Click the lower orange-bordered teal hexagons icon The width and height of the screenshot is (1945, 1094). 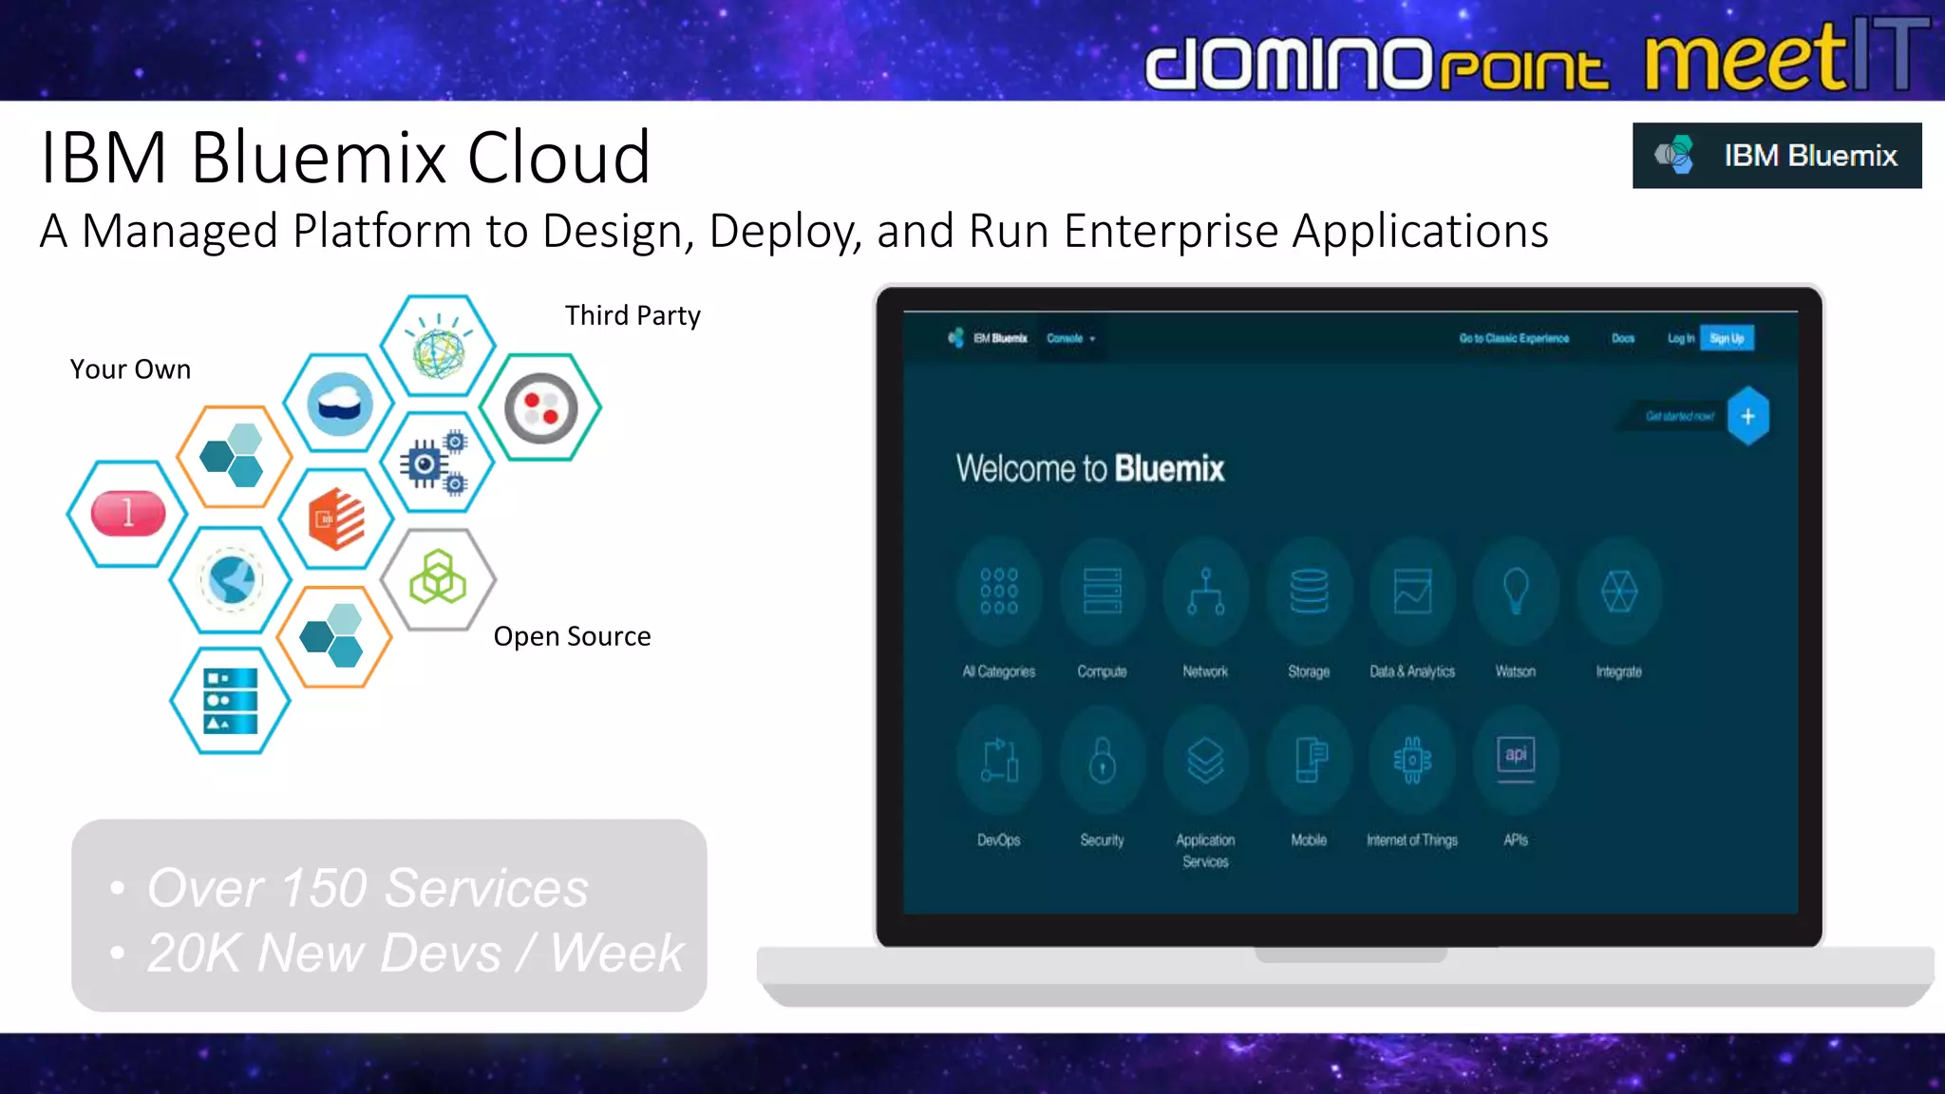333,636
